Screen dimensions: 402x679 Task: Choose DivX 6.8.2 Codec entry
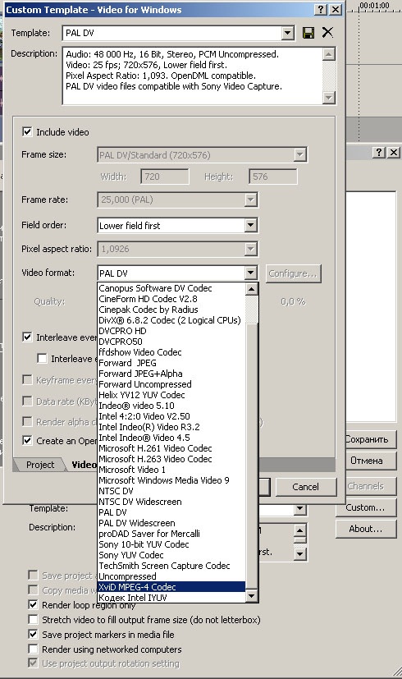pyautogui.click(x=171, y=320)
